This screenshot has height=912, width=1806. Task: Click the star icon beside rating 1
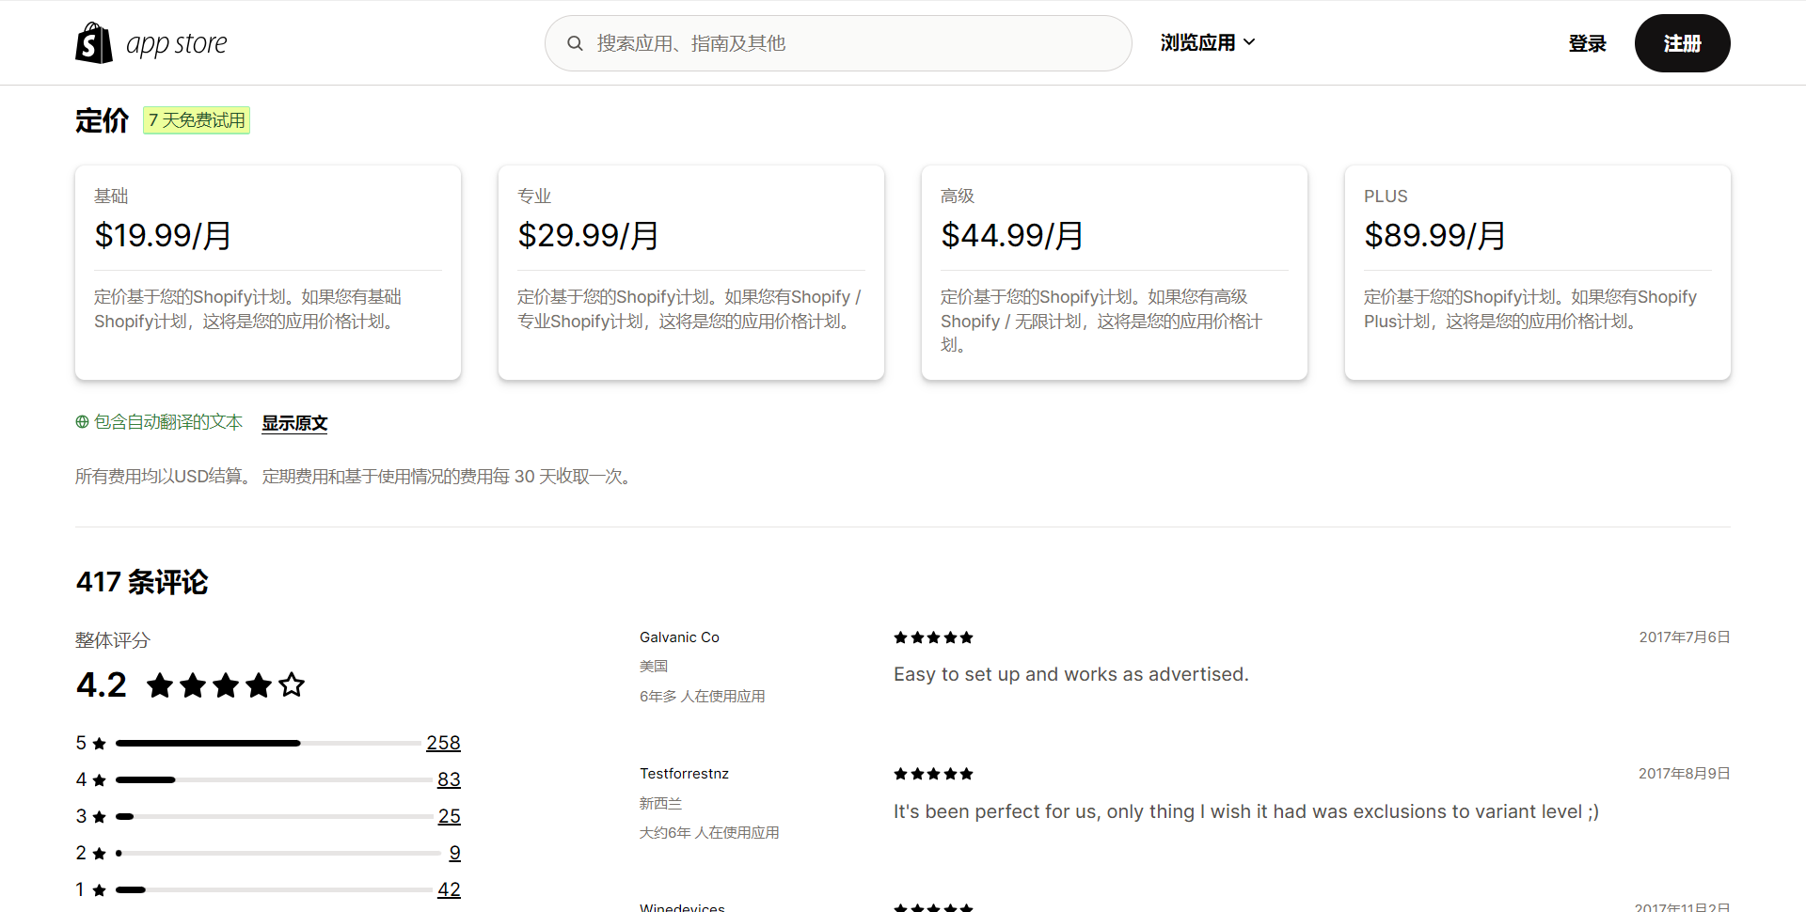100,890
